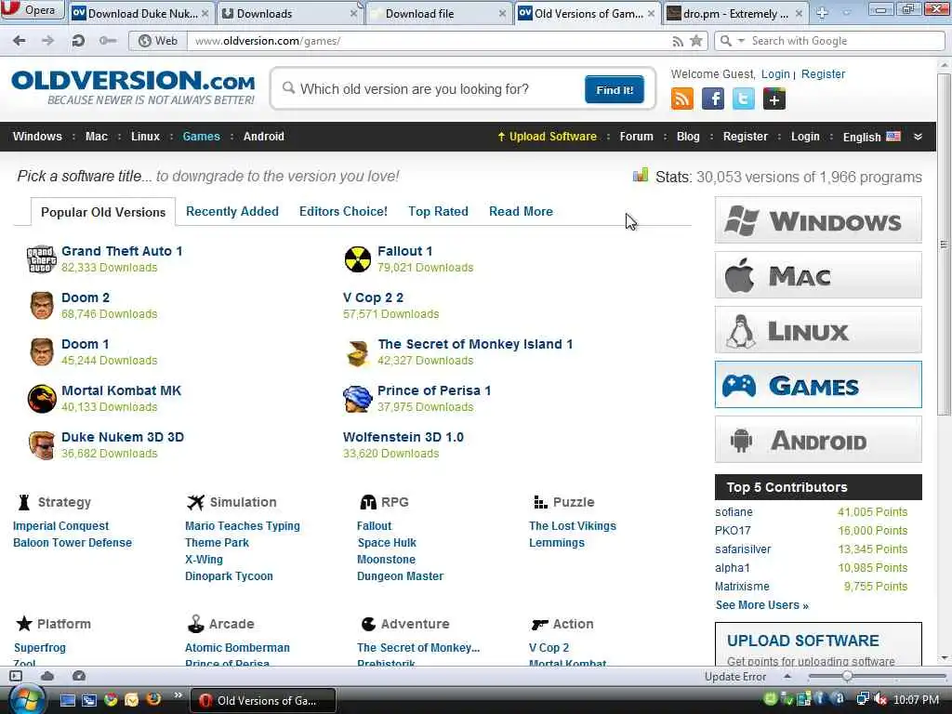Expand the quick launch overflow chevron

point(178,695)
